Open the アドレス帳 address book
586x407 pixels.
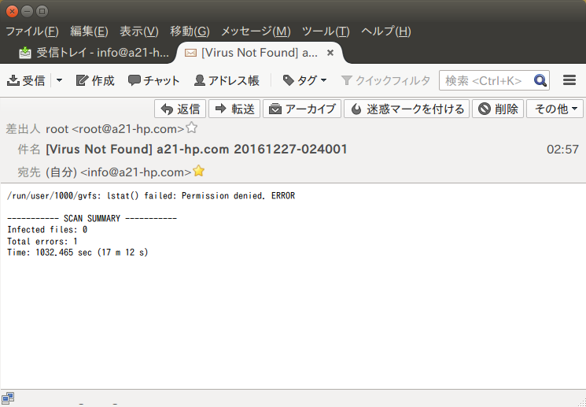[227, 80]
